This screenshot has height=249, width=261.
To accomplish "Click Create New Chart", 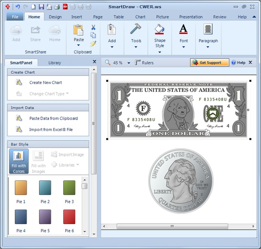I will point(45,82).
